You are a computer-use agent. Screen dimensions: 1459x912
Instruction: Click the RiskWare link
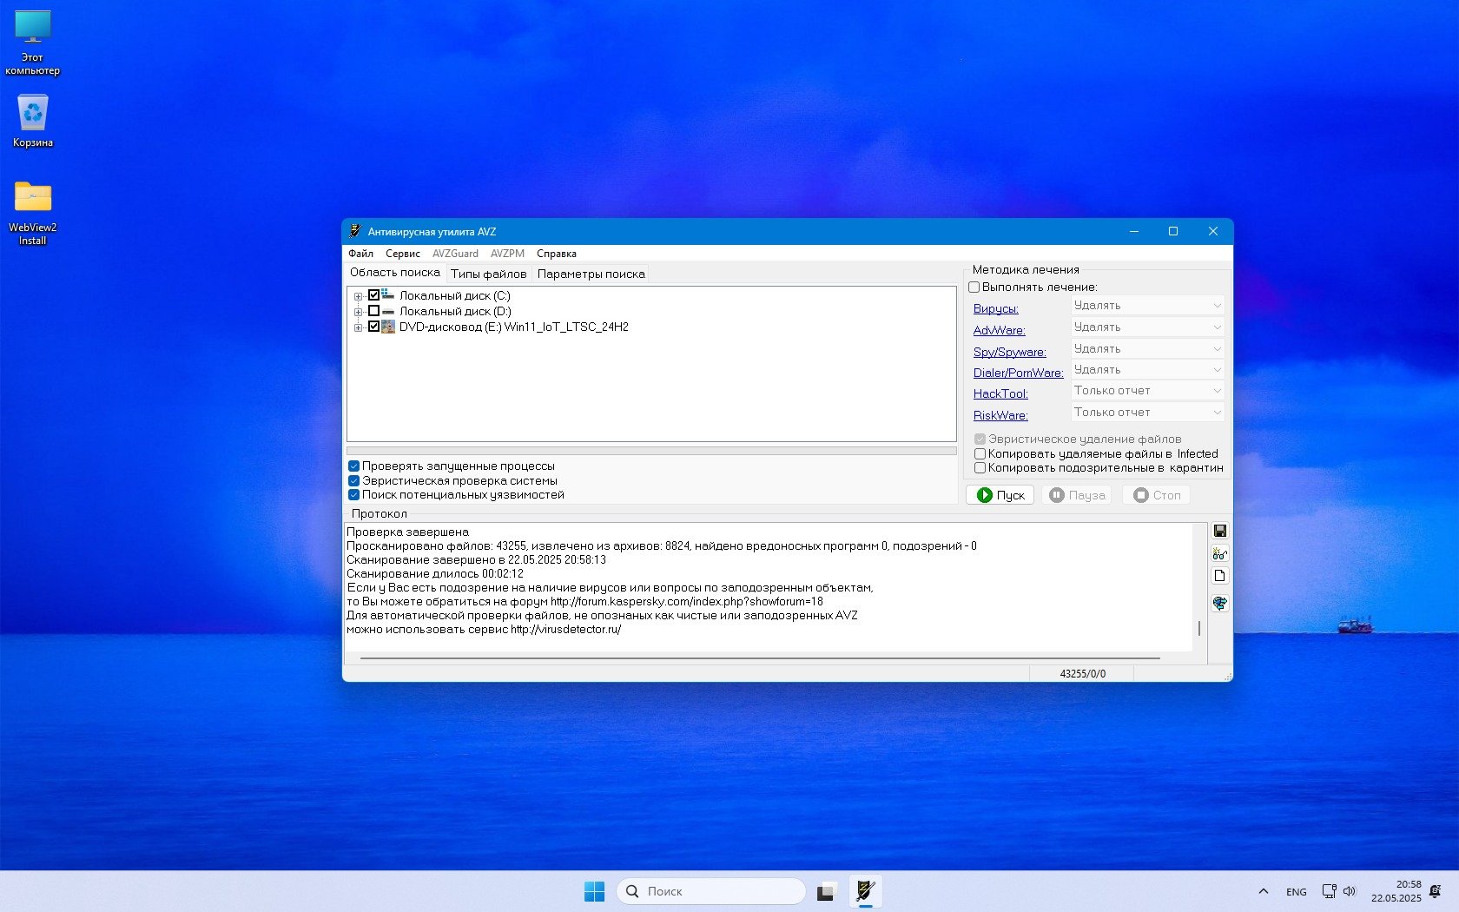click(x=1000, y=415)
